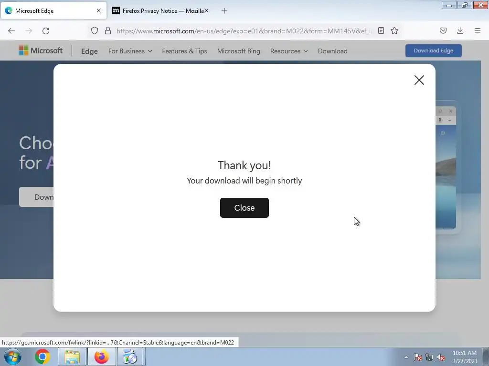The image size is (489, 366).
Task: Click the Microsoft logo
Action: (41, 51)
